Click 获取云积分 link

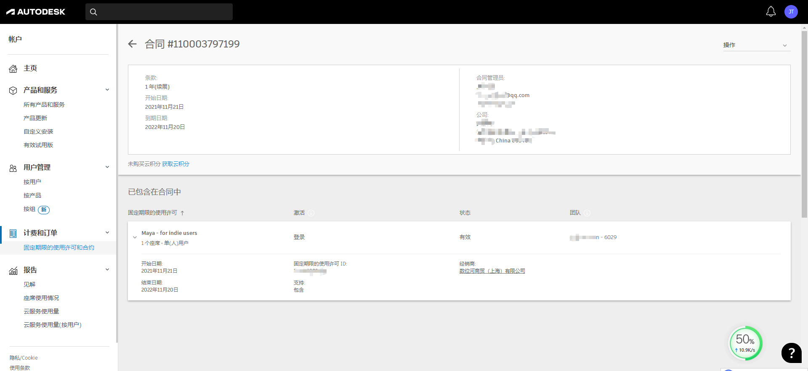point(175,164)
